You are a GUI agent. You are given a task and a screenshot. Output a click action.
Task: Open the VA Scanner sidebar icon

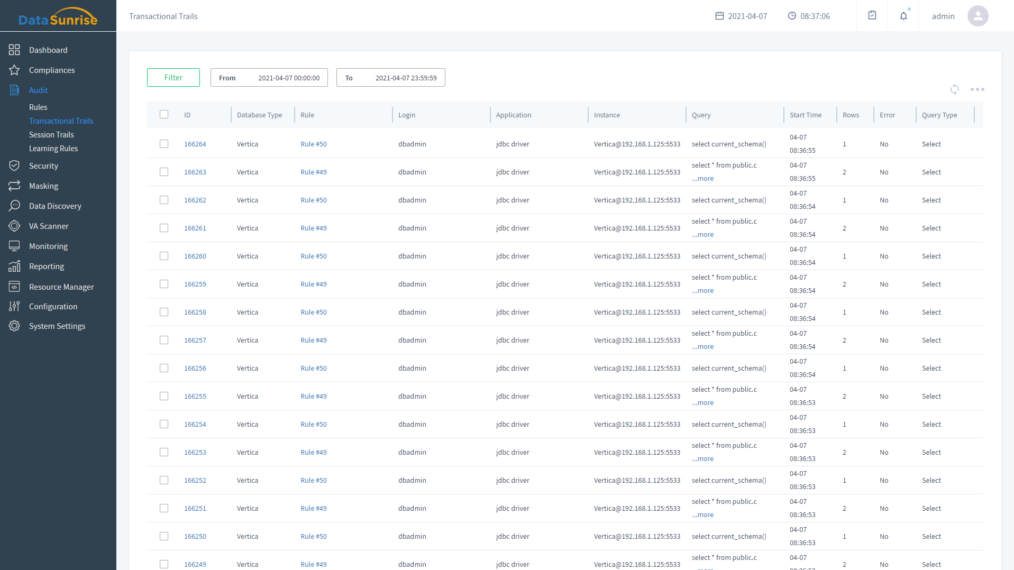point(14,226)
